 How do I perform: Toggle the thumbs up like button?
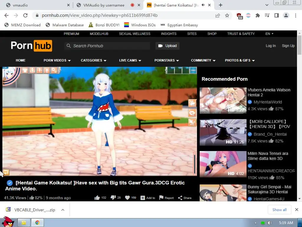click(97, 198)
